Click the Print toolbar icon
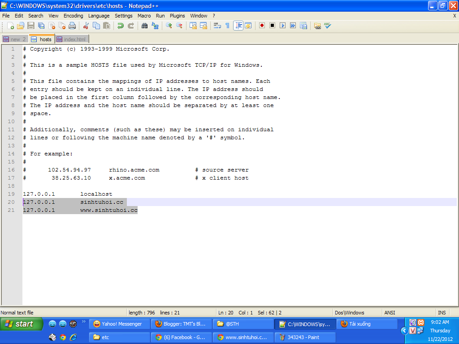Image resolution: width=459 pixels, height=344 pixels. tap(72, 26)
